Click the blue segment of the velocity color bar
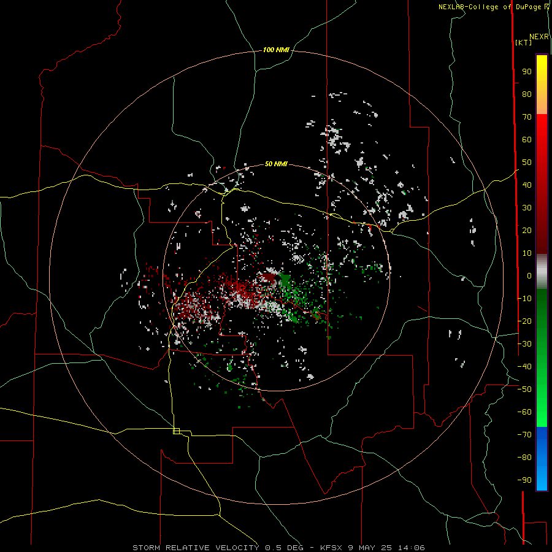This screenshot has width=552, height=552. coord(542,459)
